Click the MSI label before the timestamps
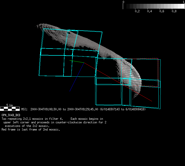The width and height of the screenshot is (185, 166). (x=24, y=109)
